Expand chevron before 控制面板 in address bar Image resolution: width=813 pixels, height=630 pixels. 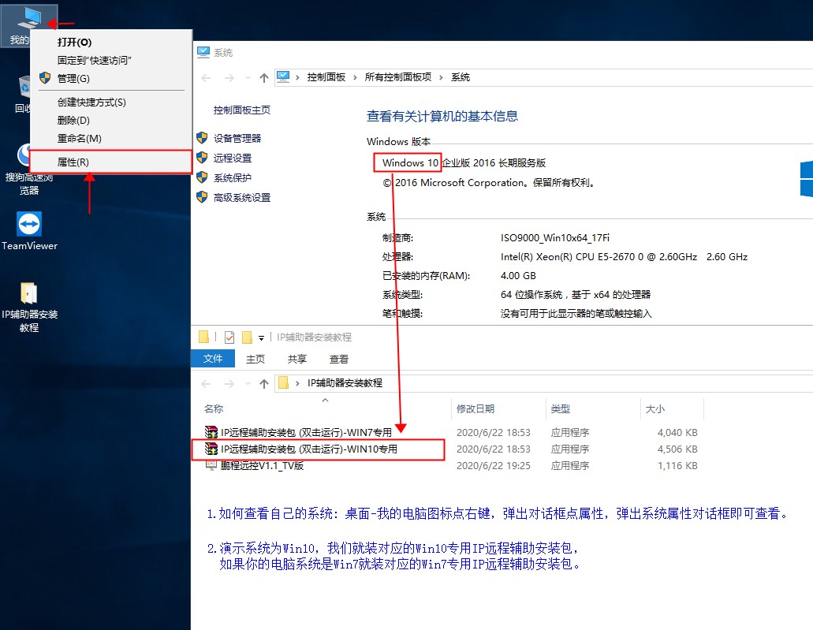click(297, 77)
